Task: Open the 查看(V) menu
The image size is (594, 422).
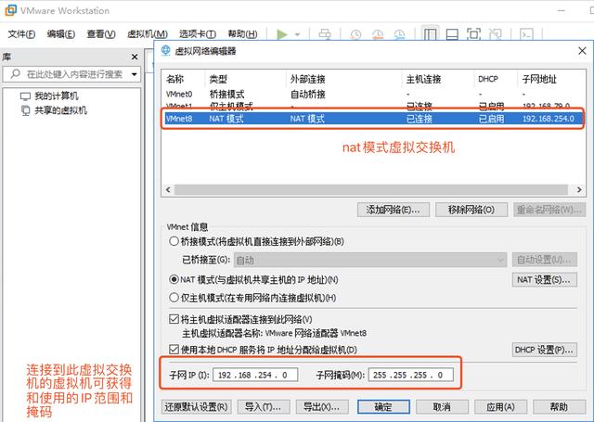Action: pos(101,34)
